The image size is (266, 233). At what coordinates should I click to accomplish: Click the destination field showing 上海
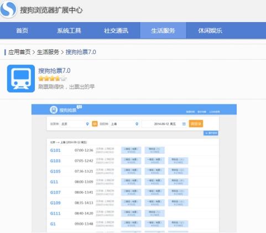[x=124, y=124]
